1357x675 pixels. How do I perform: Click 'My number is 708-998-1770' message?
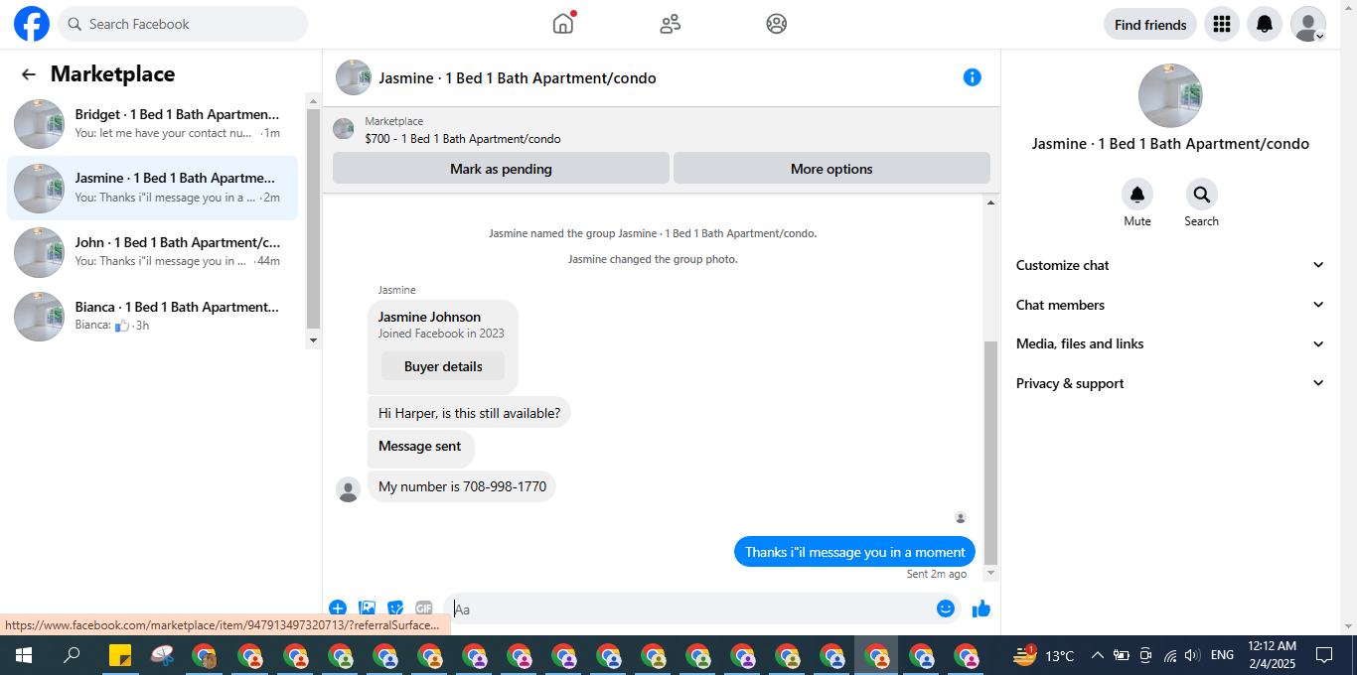pyautogui.click(x=462, y=486)
